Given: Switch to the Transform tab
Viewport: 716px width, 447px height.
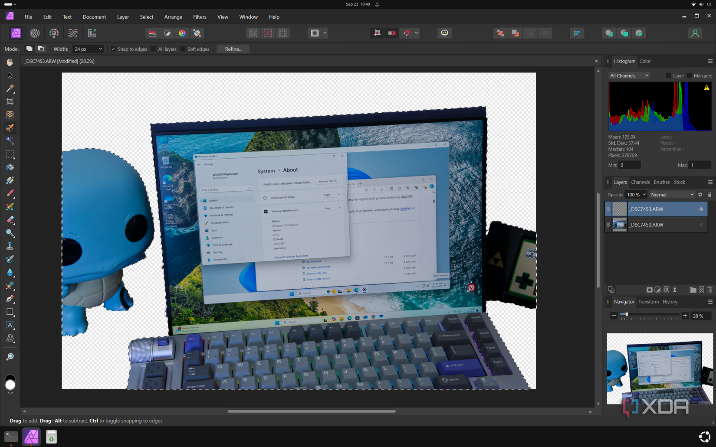Looking at the screenshot, I should (x=648, y=302).
